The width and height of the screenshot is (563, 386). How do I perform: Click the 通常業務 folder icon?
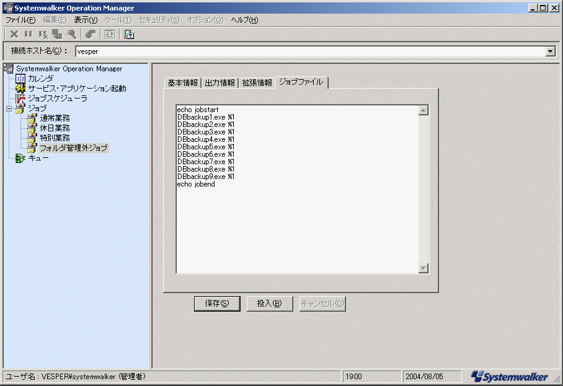click(x=32, y=118)
